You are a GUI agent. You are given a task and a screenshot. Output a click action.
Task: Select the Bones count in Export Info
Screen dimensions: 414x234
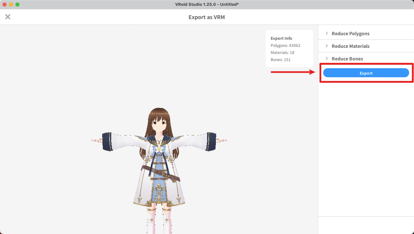(280, 60)
